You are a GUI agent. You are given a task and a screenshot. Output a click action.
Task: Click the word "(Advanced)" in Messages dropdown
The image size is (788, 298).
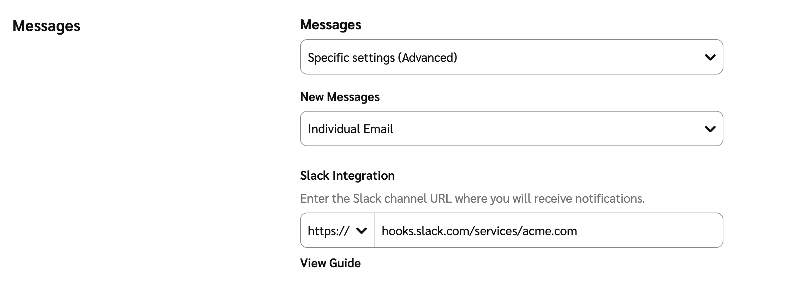point(427,58)
